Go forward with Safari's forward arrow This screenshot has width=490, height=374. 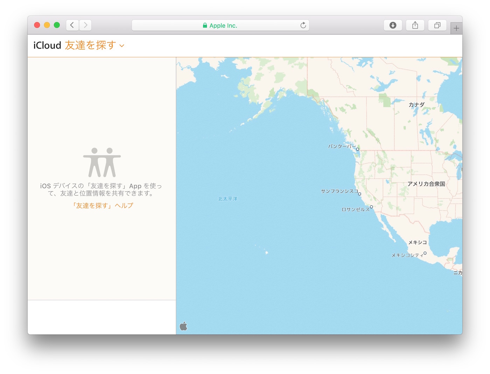click(x=85, y=25)
